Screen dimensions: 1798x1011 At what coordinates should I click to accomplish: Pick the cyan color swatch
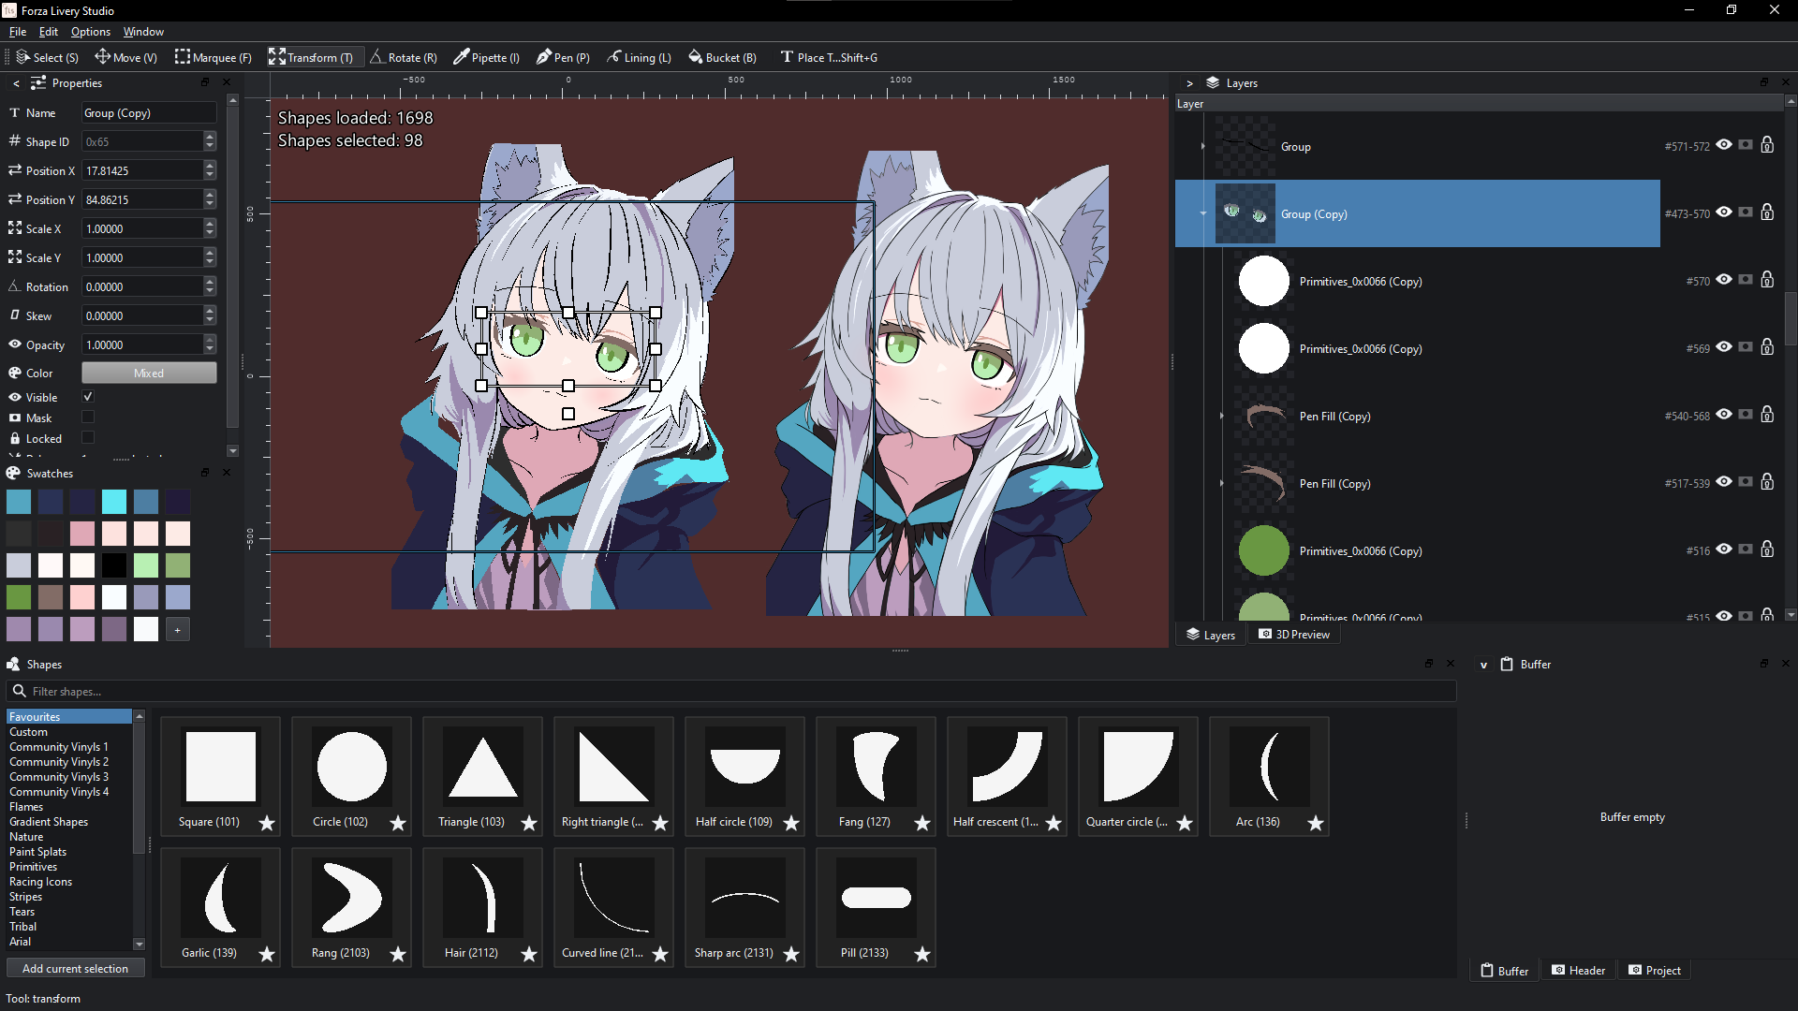[x=114, y=502]
